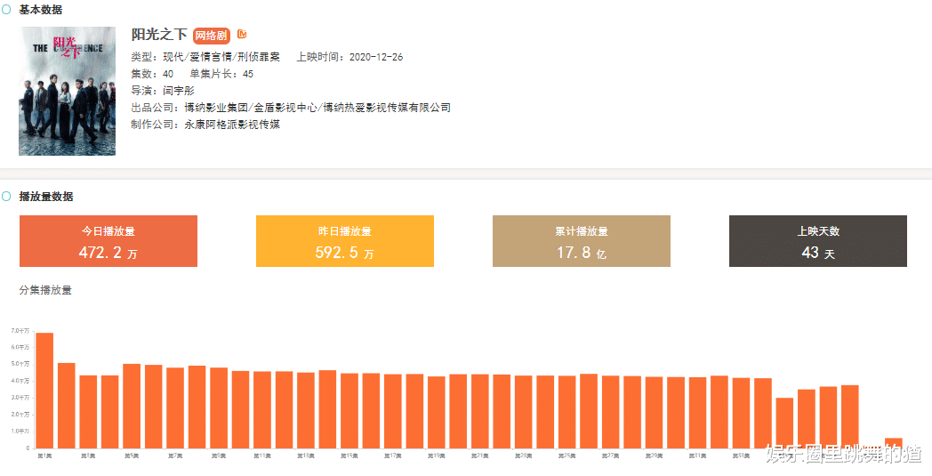Click the shortest bar at chart's right end
This screenshot has width=932, height=476.
tap(894, 443)
